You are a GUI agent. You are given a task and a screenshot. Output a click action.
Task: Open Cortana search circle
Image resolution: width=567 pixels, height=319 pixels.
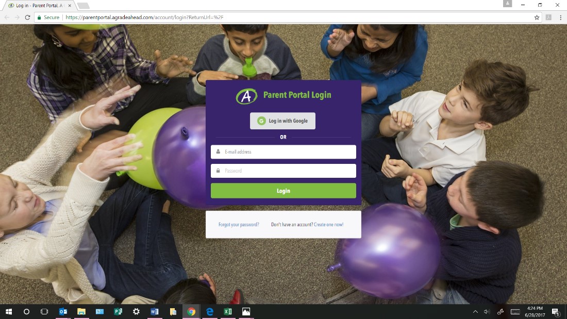[x=26, y=311]
